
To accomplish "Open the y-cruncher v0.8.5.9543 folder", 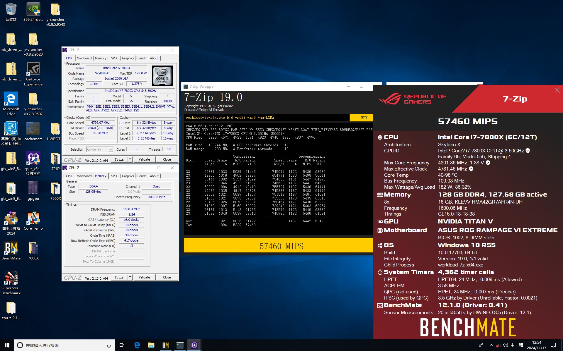I will [55, 14].
